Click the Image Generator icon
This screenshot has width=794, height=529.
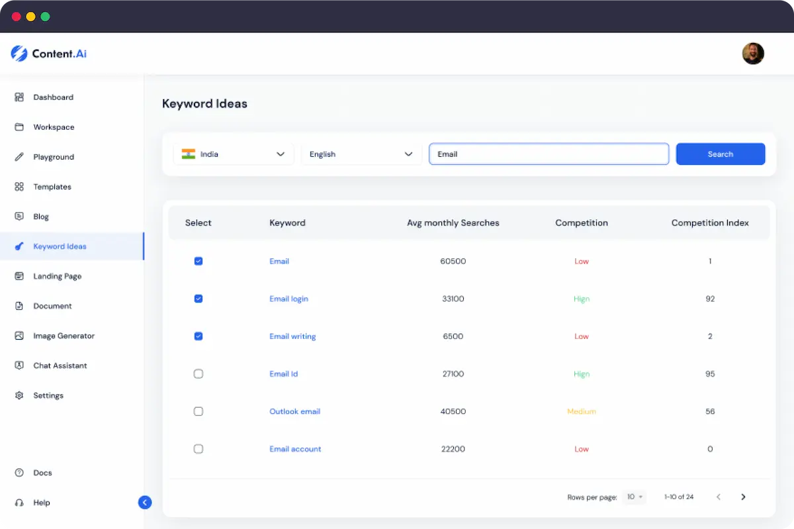19,336
